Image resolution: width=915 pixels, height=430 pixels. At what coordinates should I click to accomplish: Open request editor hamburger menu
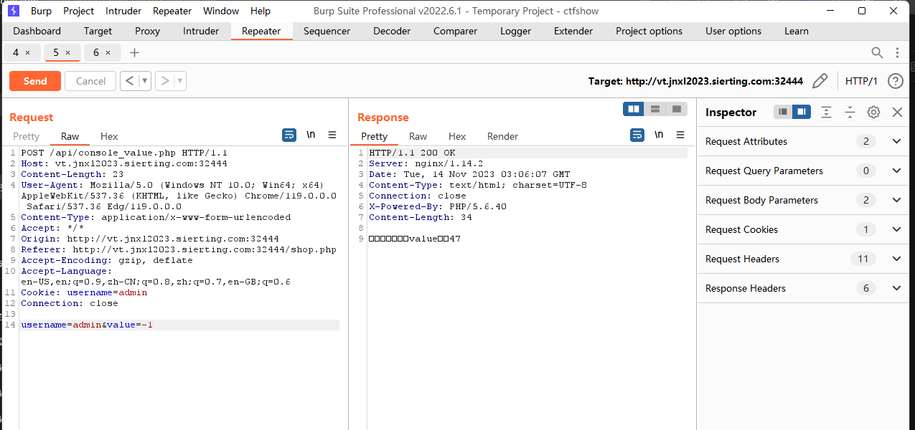coord(332,135)
